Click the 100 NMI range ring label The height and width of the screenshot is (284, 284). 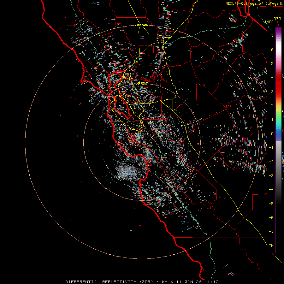(142, 25)
